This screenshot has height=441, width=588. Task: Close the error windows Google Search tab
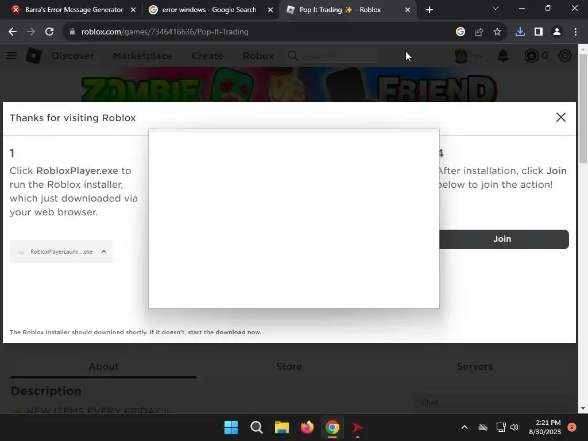tap(270, 10)
